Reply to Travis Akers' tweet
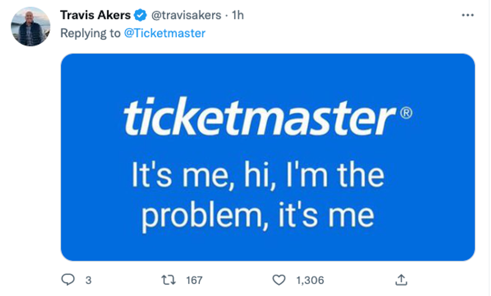 [68, 280]
